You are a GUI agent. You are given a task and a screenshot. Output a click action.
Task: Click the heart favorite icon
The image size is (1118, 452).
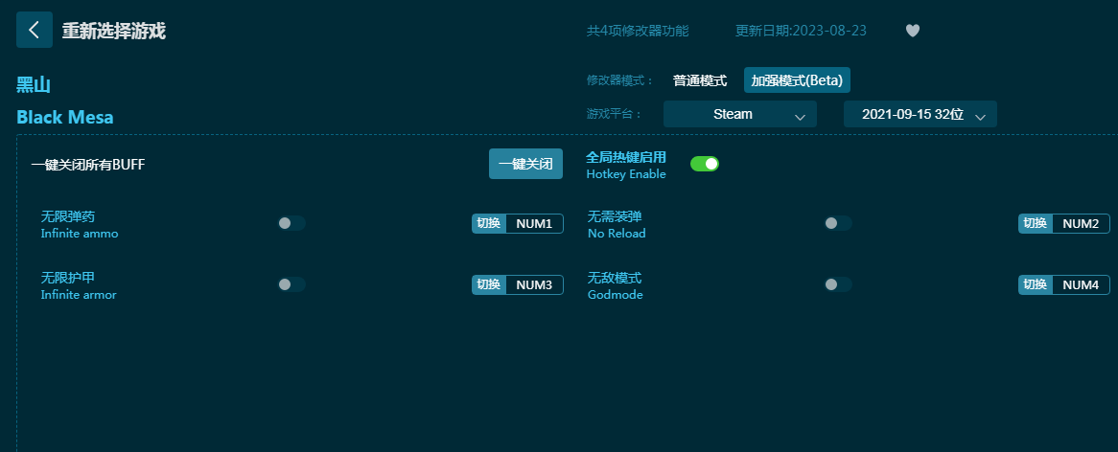click(x=913, y=31)
